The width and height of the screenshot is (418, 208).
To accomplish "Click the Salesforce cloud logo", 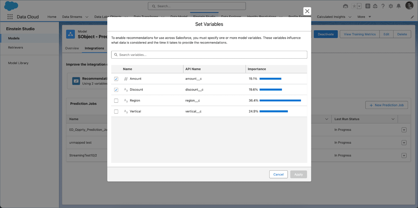I will [x=11, y=6].
